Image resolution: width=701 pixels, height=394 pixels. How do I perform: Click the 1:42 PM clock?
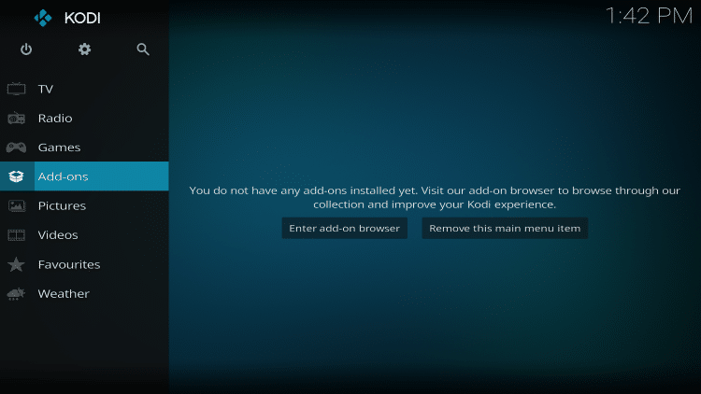[x=649, y=16]
